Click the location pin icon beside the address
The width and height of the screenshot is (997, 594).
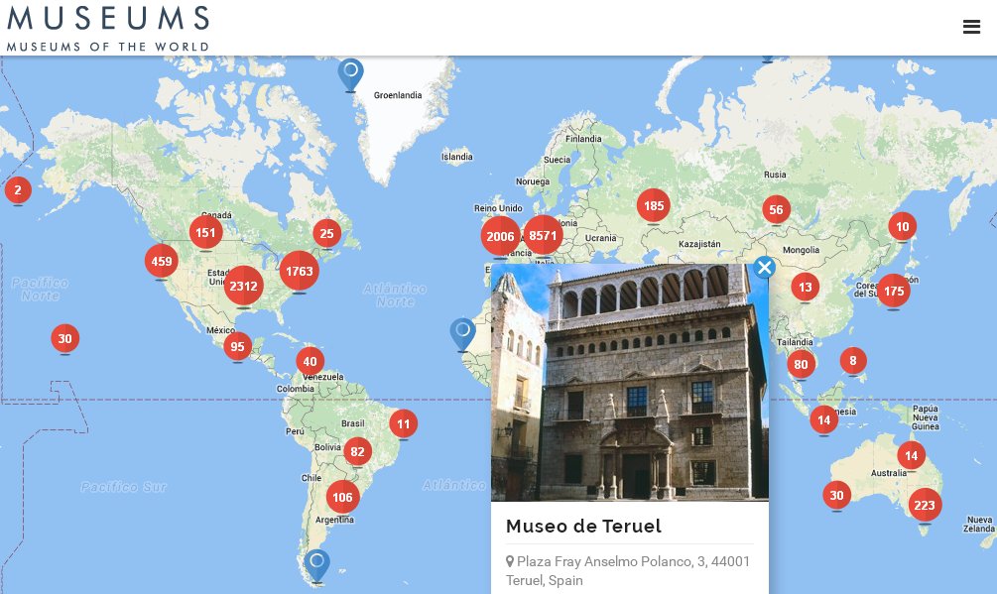(510, 561)
